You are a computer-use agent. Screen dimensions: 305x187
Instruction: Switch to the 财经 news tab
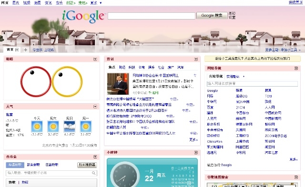(122, 67)
